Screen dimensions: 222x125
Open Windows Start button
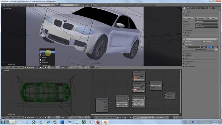[x=3, y=122]
